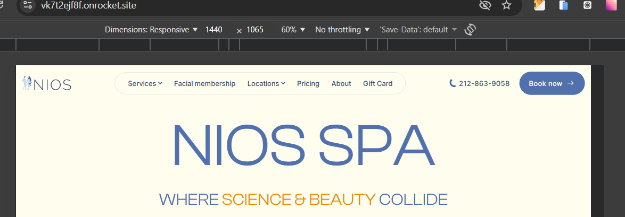Click the responsive breakpoint ruler bar
Viewport: 625px width, 217px height.
coord(312,45)
